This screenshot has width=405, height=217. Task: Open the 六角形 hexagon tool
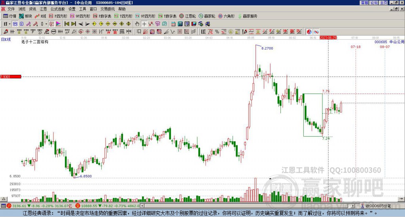(226, 16)
